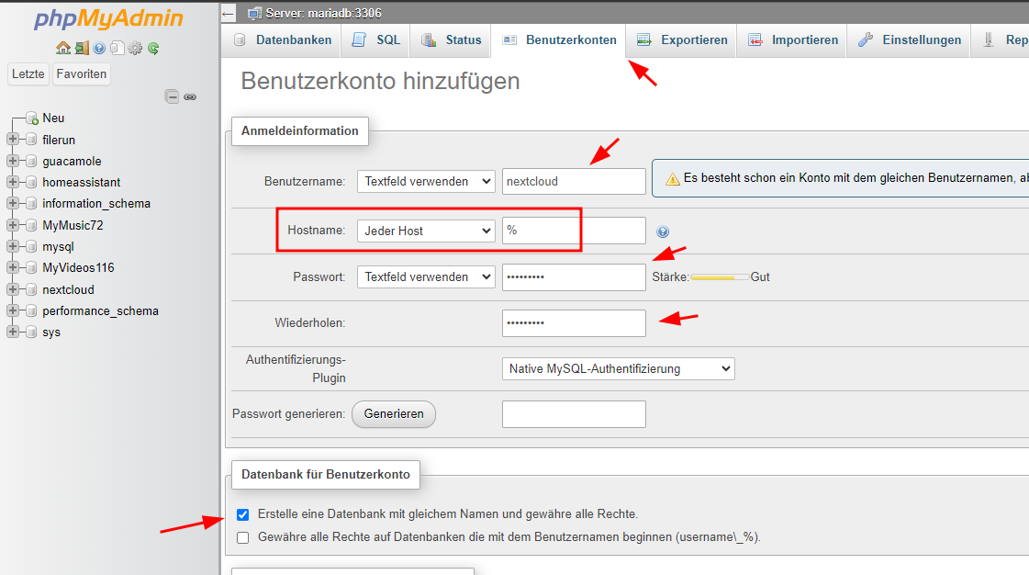The width and height of the screenshot is (1029, 575).
Task: Click the database icon next to nextcloud
Action: [x=31, y=289]
